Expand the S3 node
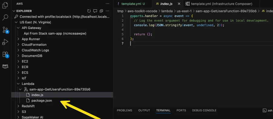273x119 pixels. click(x=18, y=112)
